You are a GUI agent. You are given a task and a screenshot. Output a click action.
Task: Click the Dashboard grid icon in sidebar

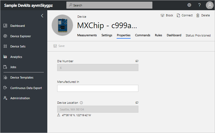coord(5,25)
